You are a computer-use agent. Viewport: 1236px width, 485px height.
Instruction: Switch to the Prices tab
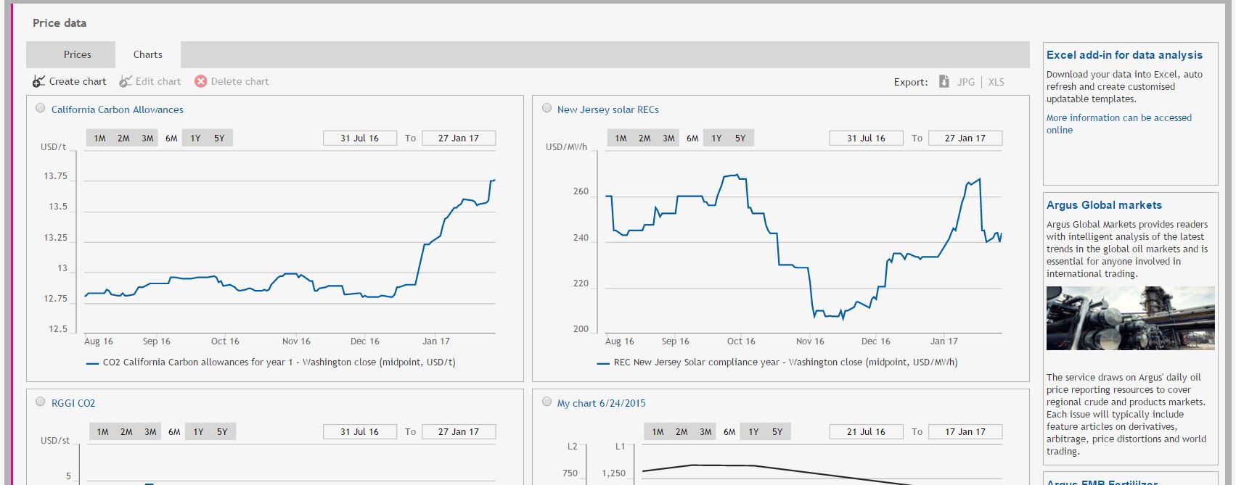pyautogui.click(x=77, y=54)
